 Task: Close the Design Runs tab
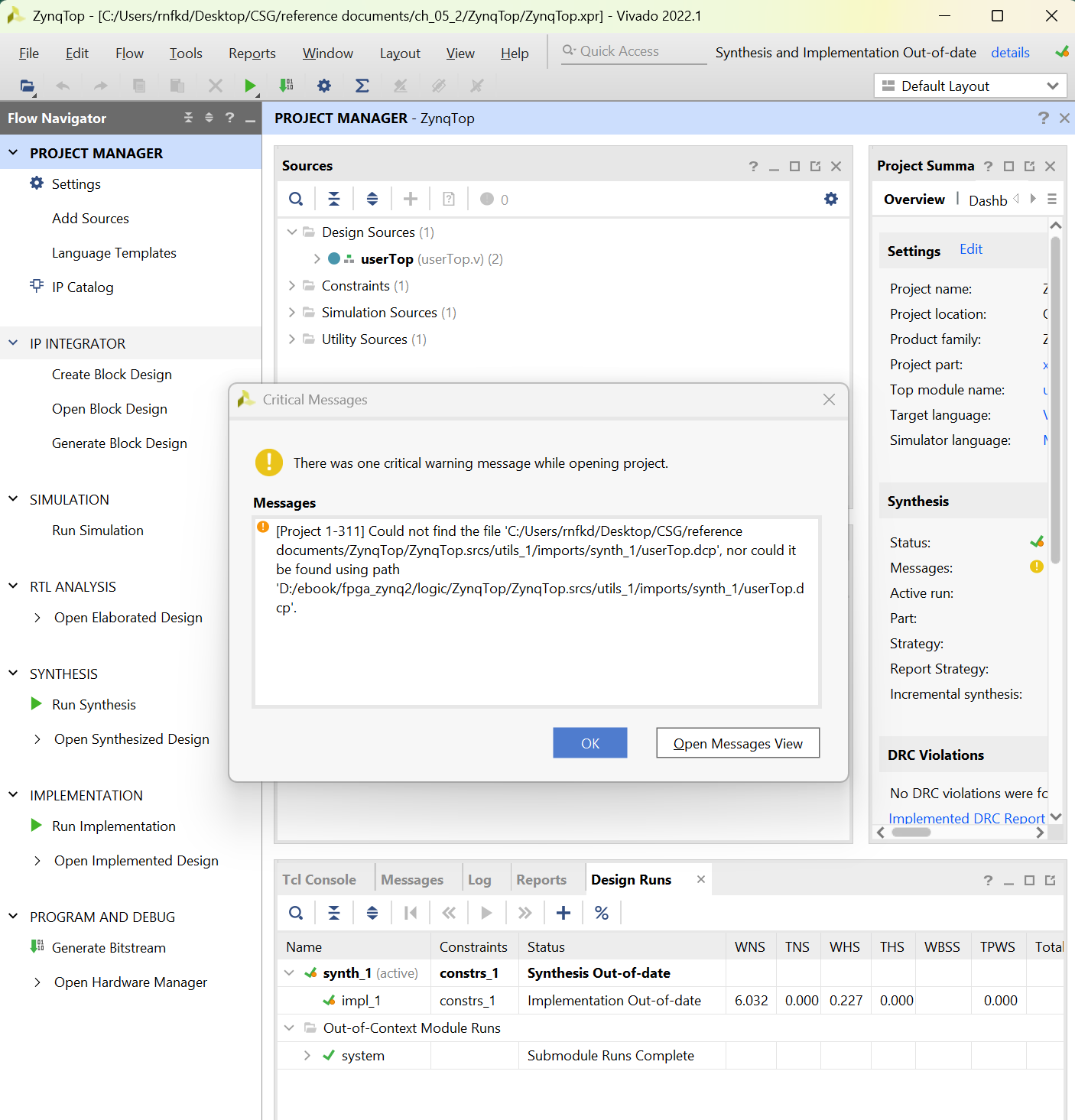point(701,879)
